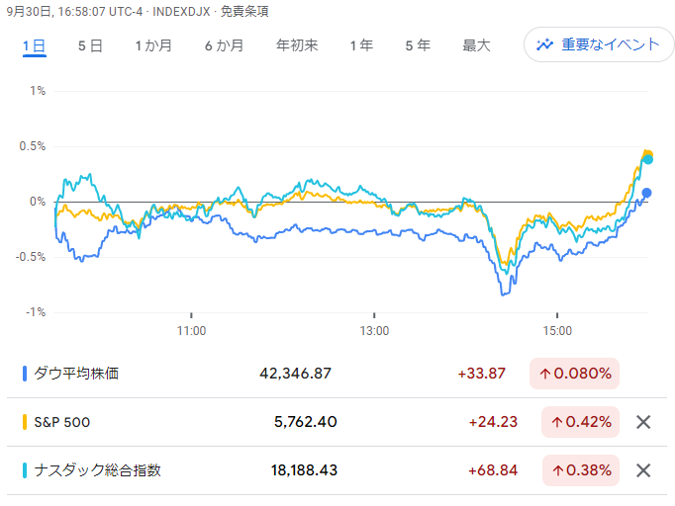Click the +24.23 point change
This screenshot has height=506, width=675.
click(493, 422)
